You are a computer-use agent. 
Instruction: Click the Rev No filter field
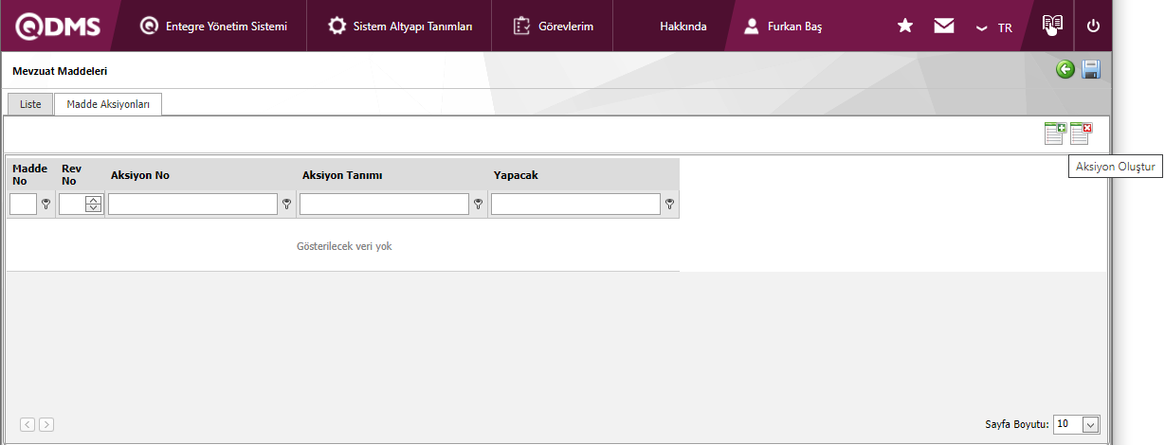click(72, 204)
